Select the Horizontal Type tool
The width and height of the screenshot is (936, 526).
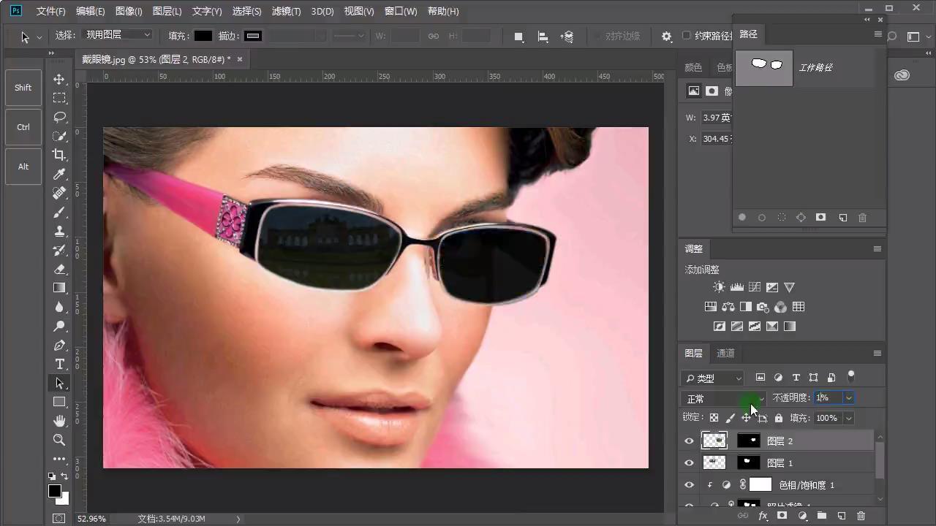coord(59,364)
